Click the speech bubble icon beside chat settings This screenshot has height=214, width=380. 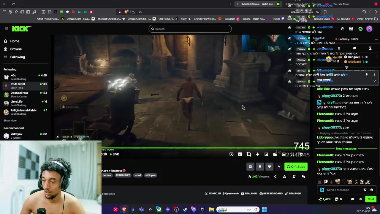click(352, 199)
